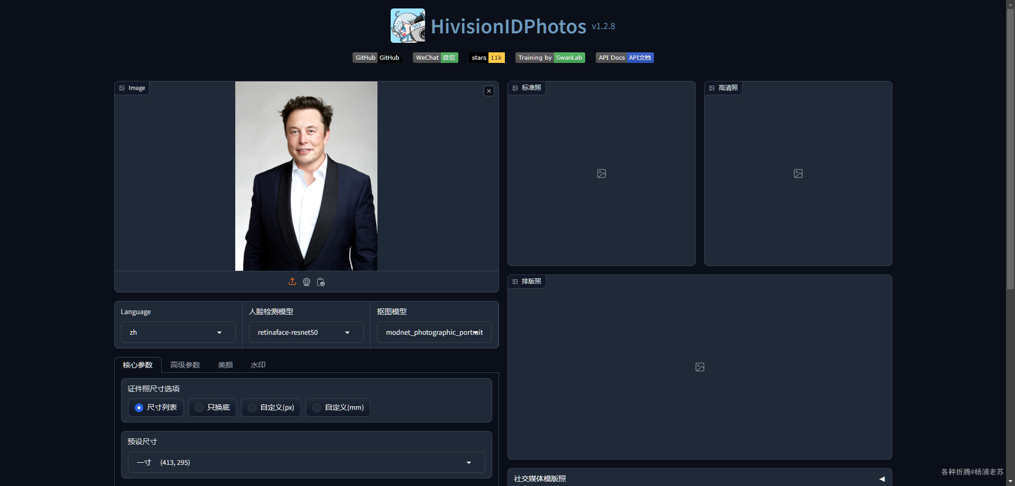Open the 抠图模型 modnet_photographic_portrait dropdown
This screenshot has width=1015, height=486.
434,332
